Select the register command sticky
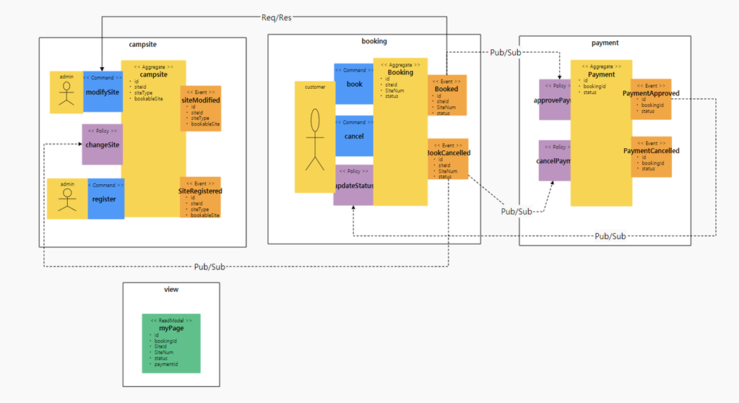This screenshot has width=739, height=403. coord(105,199)
